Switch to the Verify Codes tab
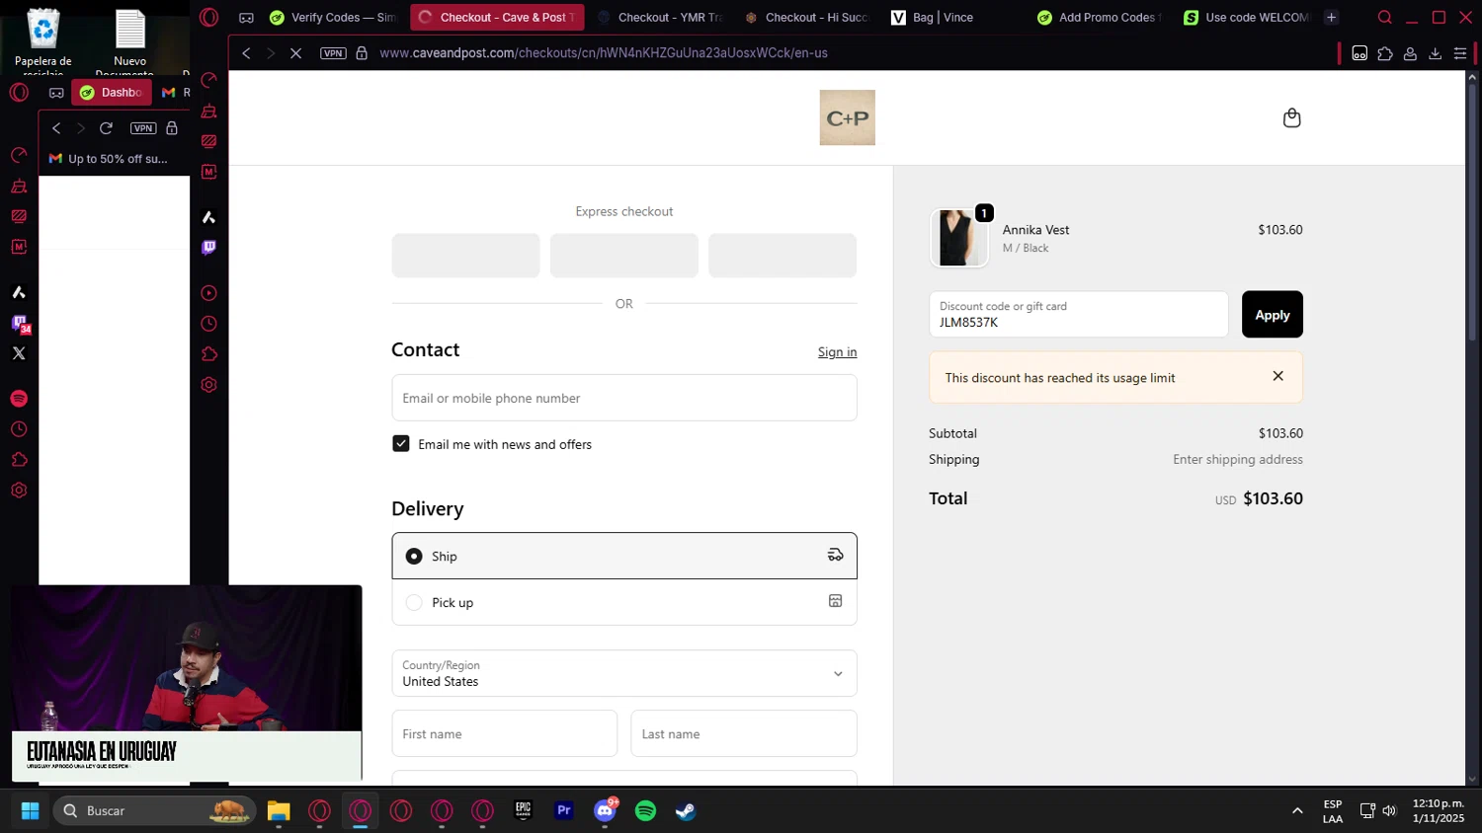This screenshot has width=1482, height=833. [x=333, y=18]
